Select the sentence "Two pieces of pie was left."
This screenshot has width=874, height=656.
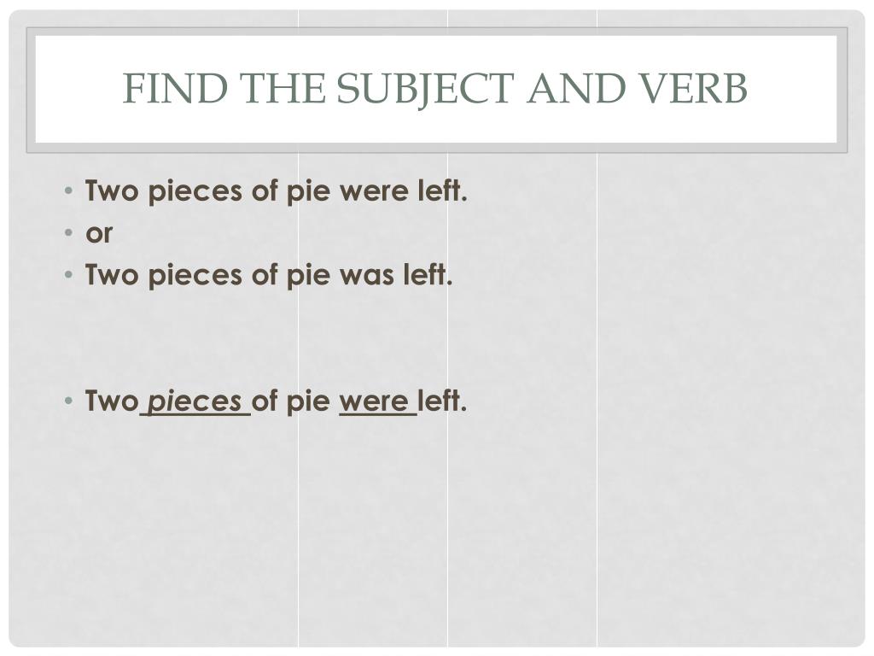coord(269,274)
